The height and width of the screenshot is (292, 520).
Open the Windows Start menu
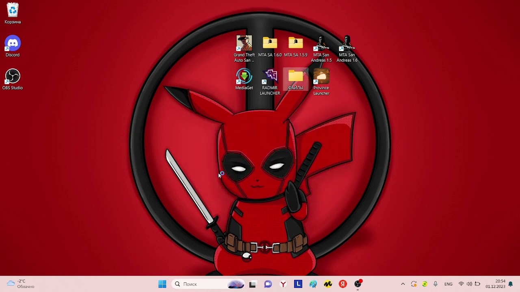(x=162, y=284)
